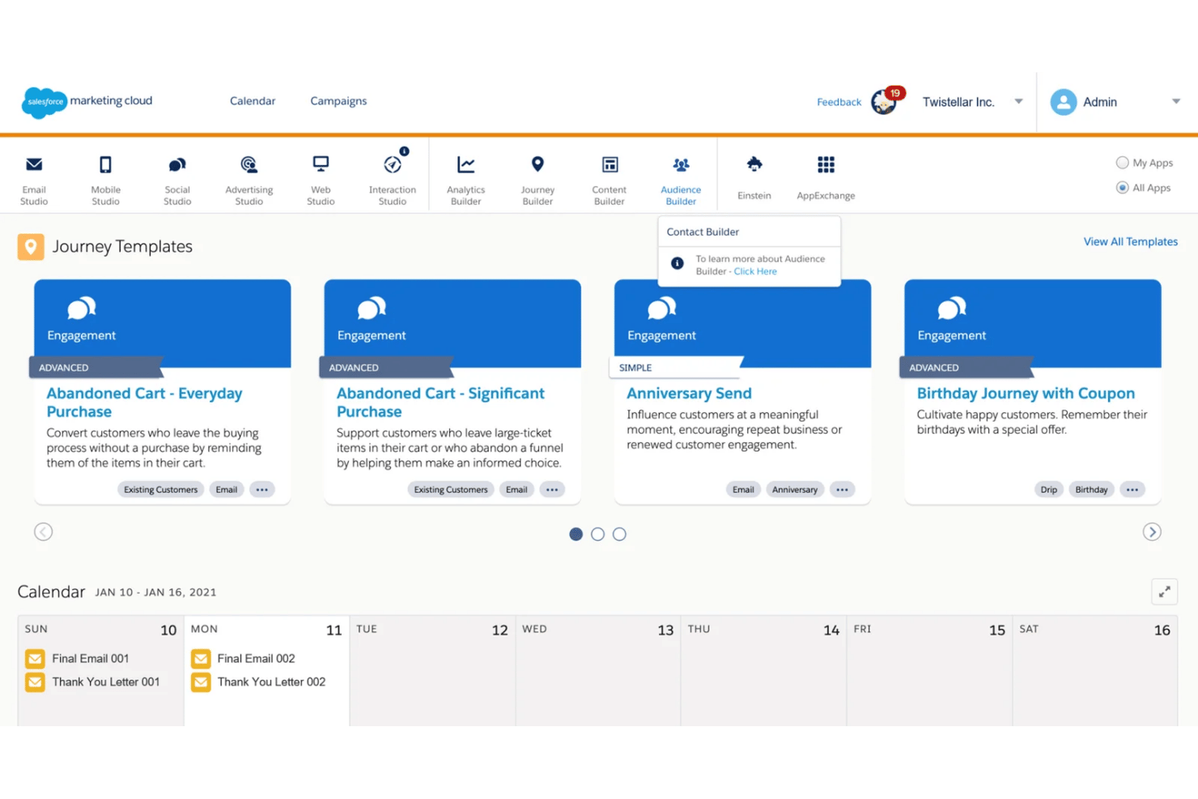The height and width of the screenshot is (799, 1198).
Task: Open the Admin user dropdown
Action: tap(1175, 102)
